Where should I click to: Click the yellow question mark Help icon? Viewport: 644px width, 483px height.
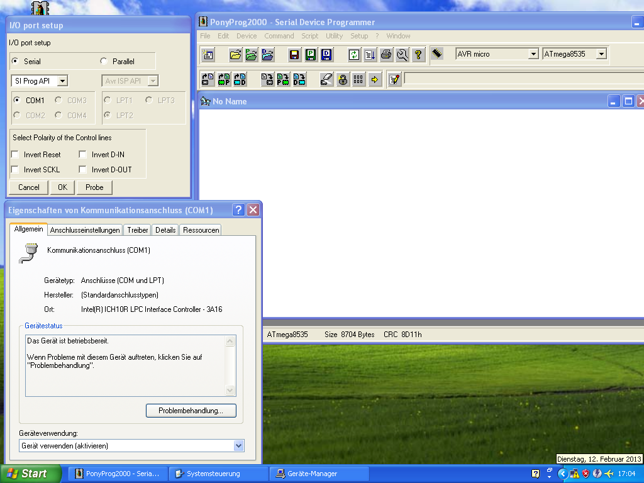click(x=418, y=55)
